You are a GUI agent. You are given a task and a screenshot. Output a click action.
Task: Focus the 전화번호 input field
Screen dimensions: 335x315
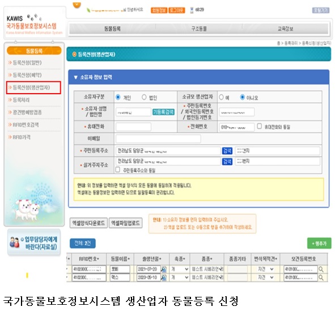tap(237, 127)
